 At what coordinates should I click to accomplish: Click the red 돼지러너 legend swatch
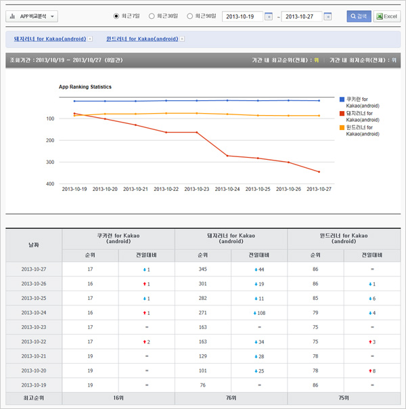click(342, 113)
